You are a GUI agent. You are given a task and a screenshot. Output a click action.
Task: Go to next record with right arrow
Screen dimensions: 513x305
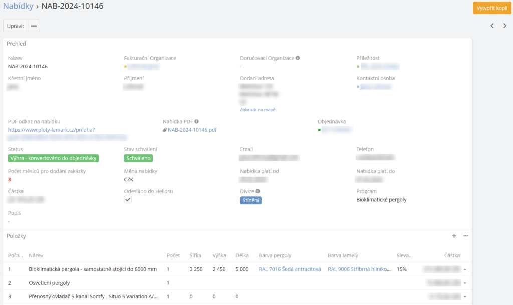tap(505, 26)
